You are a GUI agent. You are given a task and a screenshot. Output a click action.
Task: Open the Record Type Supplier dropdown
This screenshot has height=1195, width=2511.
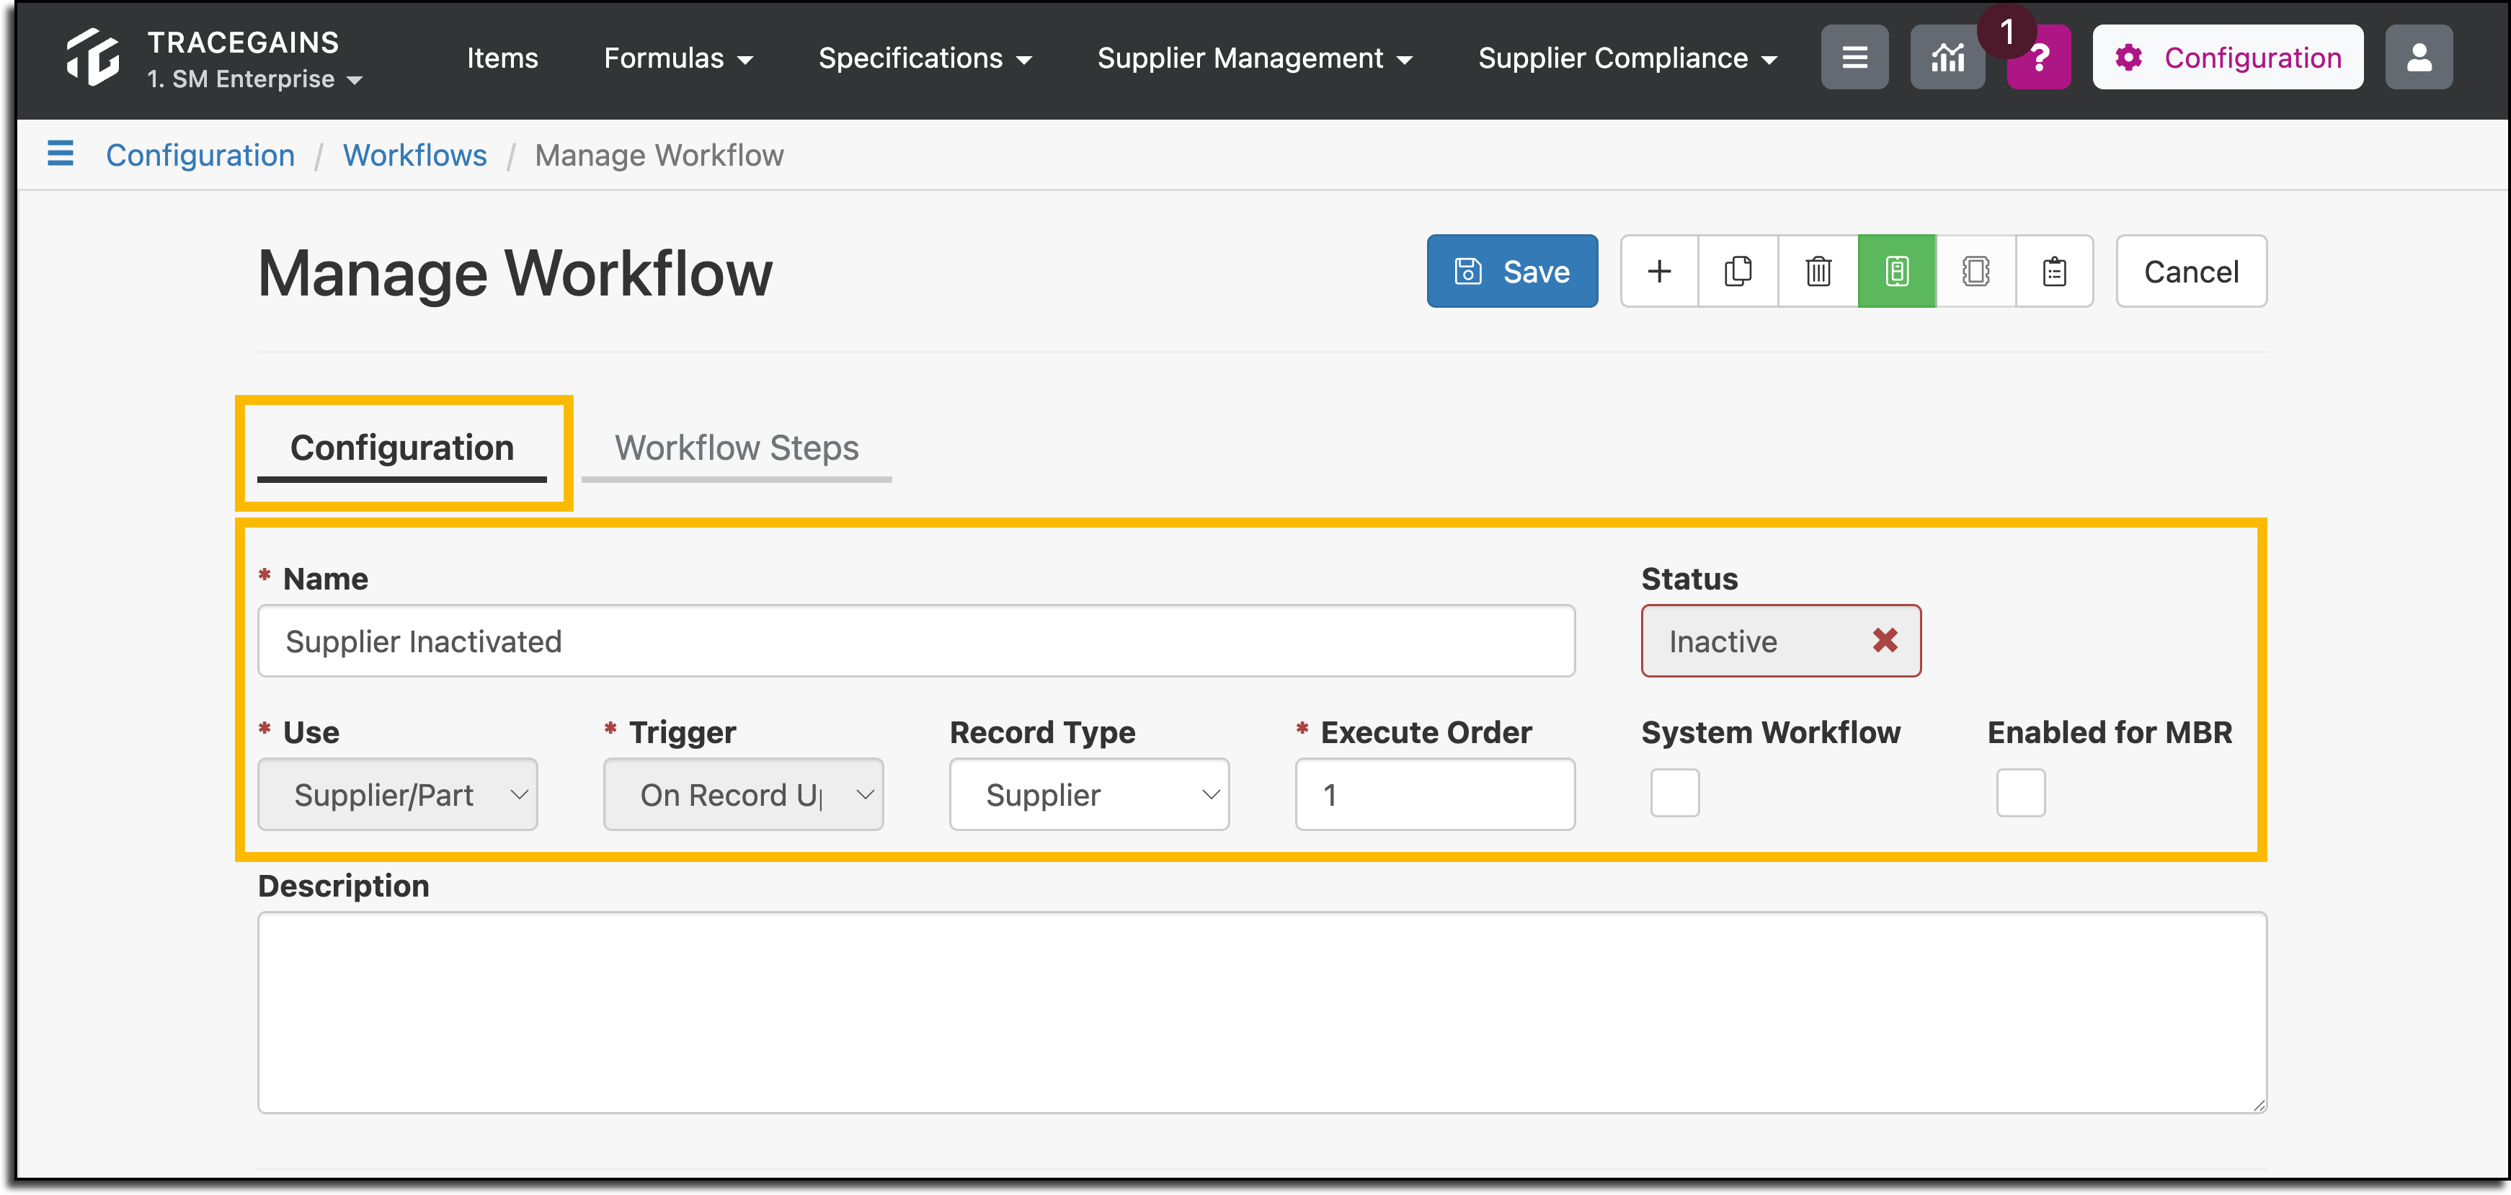pyautogui.click(x=1089, y=794)
